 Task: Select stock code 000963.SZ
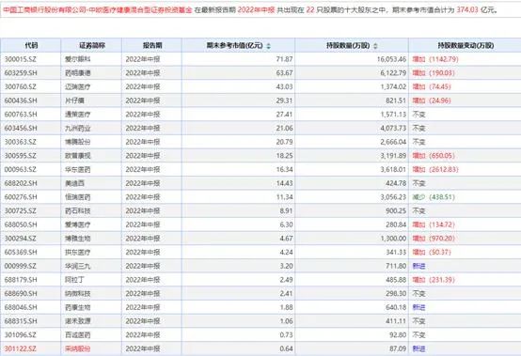[21, 169]
